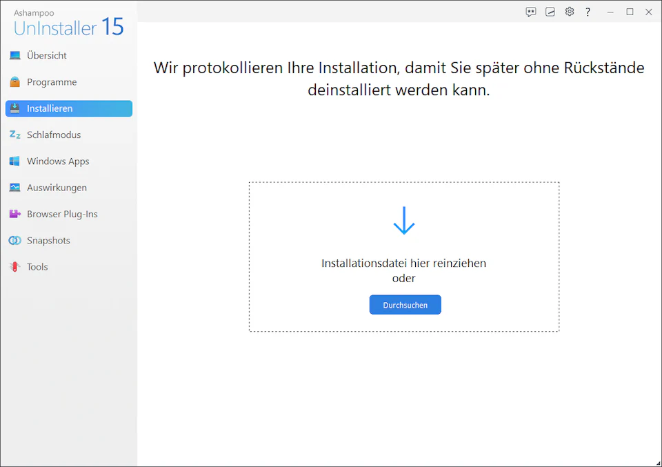Open feedback chat bubble in title bar

click(x=531, y=12)
